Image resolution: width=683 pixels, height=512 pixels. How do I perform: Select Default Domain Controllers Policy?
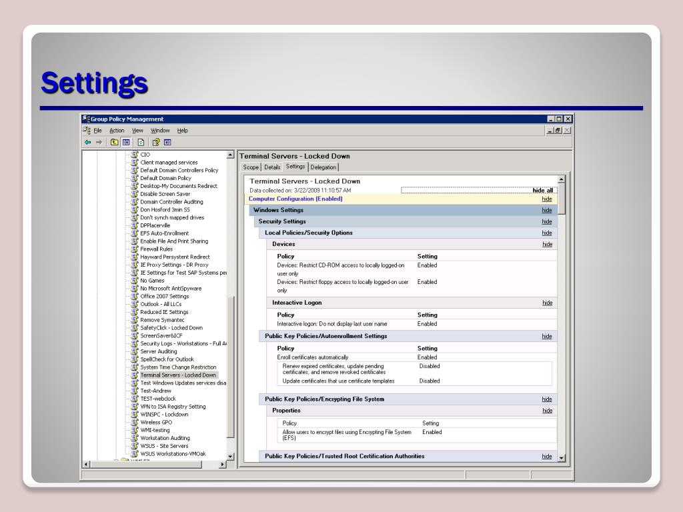(x=179, y=170)
